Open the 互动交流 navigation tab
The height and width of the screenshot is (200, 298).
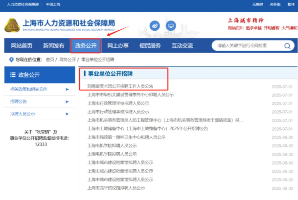tap(182, 46)
